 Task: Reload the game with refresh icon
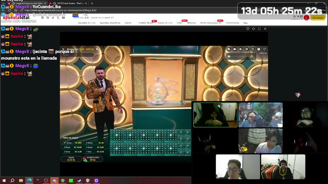(x=253, y=29)
